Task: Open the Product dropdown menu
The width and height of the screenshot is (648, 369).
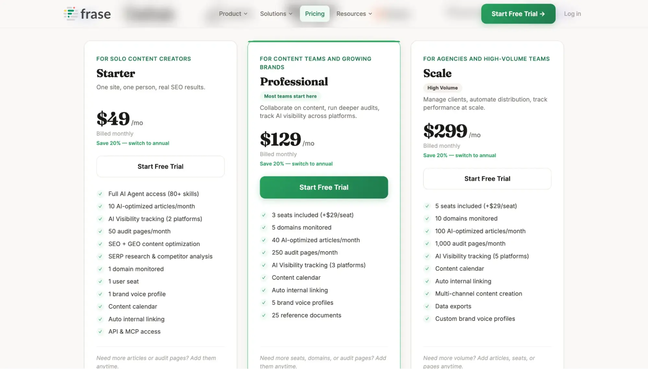Action: point(233,14)
